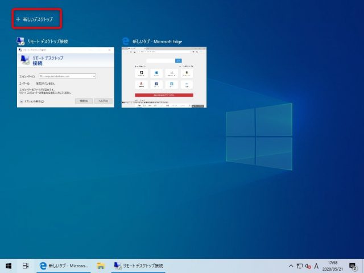Click the 新しいタブ - Microsoft Edge title text

157,42
